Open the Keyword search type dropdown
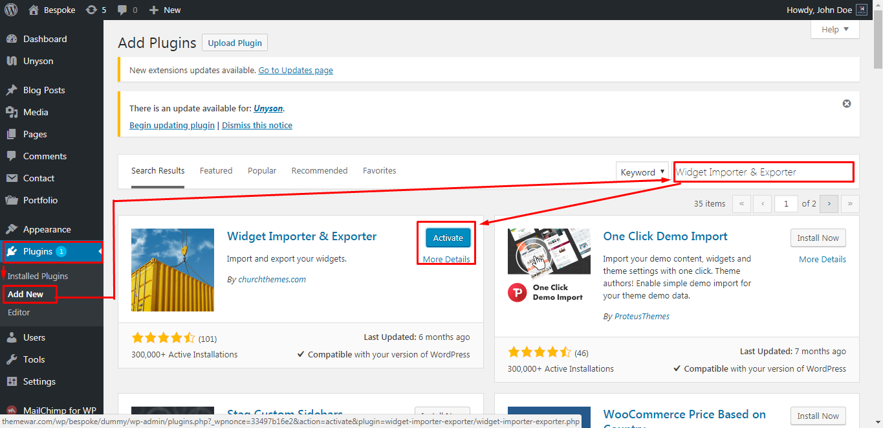 pyautogui.click(x=642, y=172)
